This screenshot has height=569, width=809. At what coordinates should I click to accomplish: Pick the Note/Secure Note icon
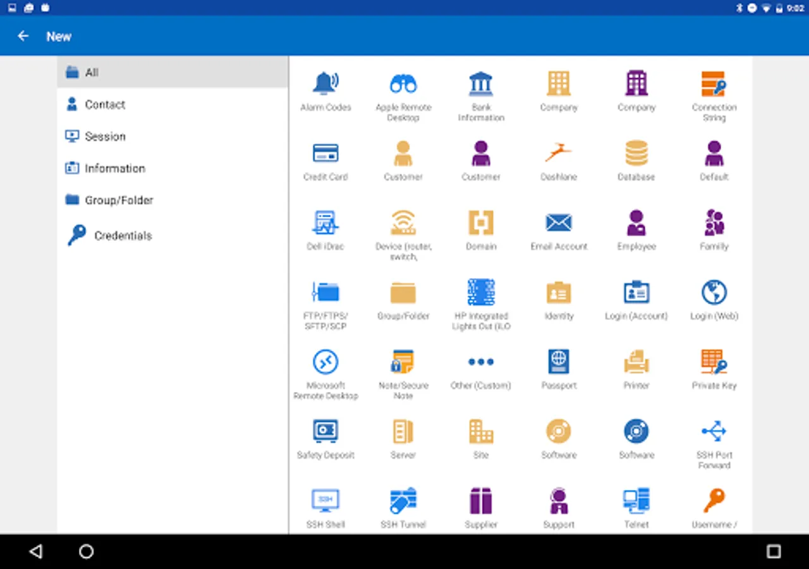pyautogui.click(x=403, y=362)
